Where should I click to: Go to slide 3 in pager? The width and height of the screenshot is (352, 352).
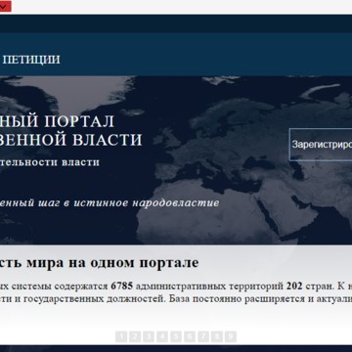click(x=149, y=337)
